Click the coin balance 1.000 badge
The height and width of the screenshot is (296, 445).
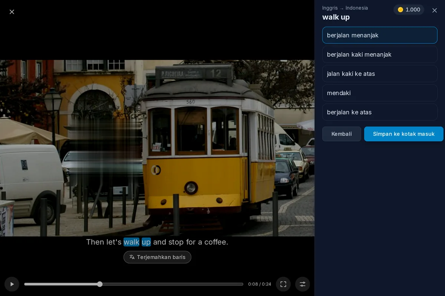click(409, 10)
